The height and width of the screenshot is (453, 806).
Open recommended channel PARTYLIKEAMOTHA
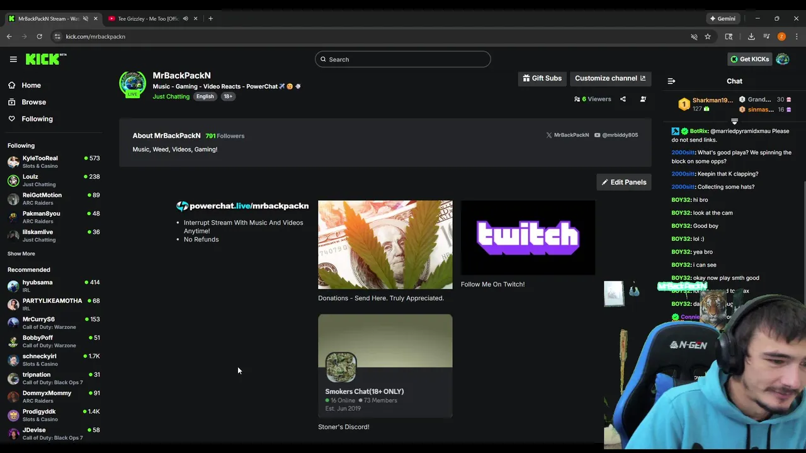coord(54,305)
